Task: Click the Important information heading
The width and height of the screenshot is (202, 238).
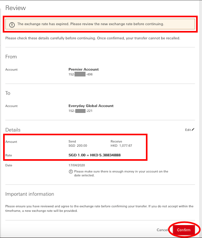Action: pyautogui.click(x=30, y=194)
